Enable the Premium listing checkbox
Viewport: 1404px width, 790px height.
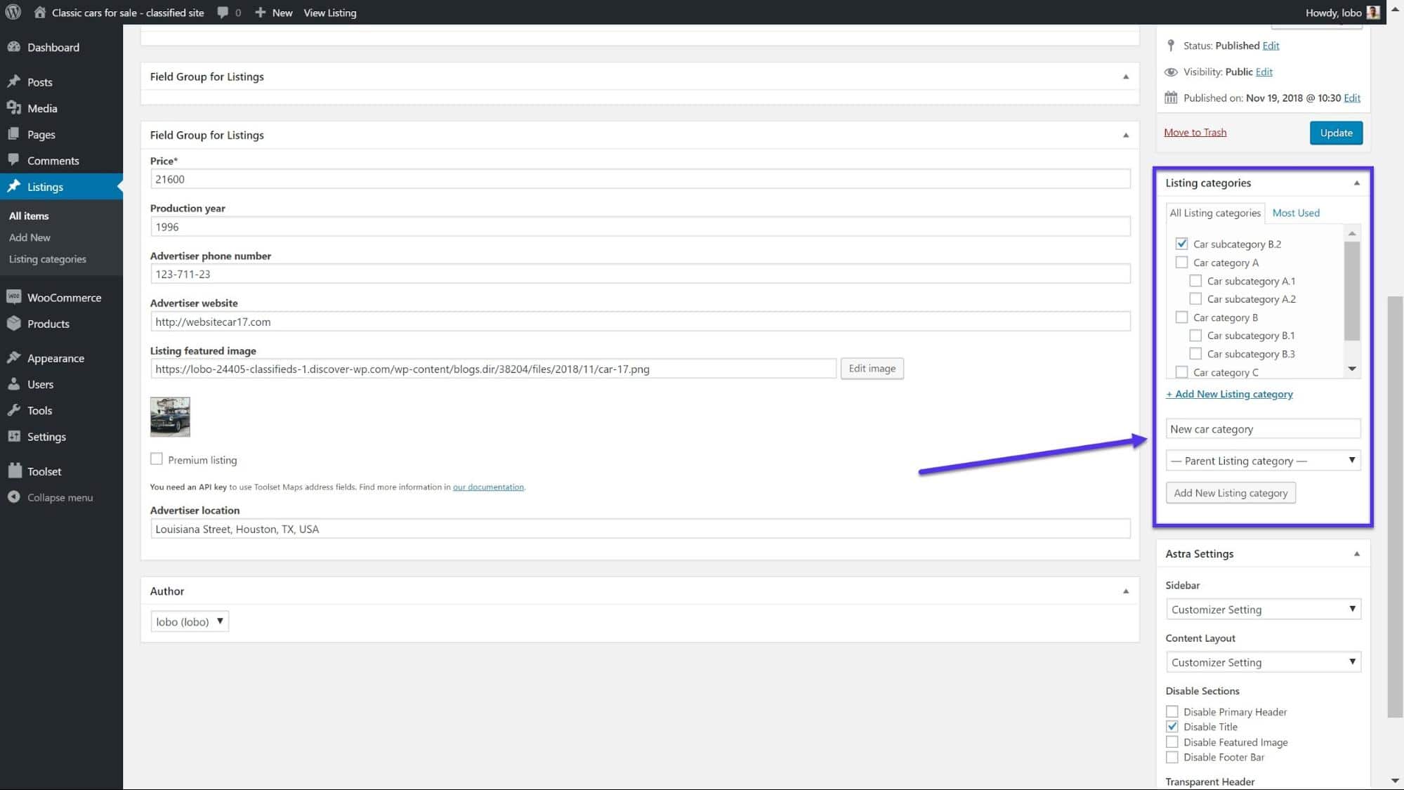(x=156, y=458)
